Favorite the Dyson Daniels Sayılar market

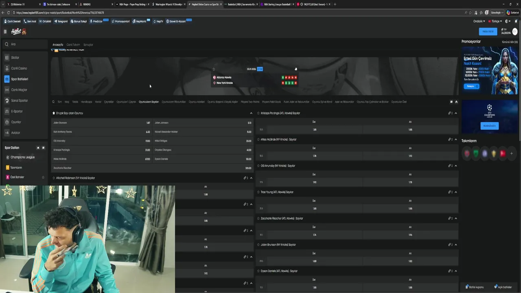tap(258, 271)
